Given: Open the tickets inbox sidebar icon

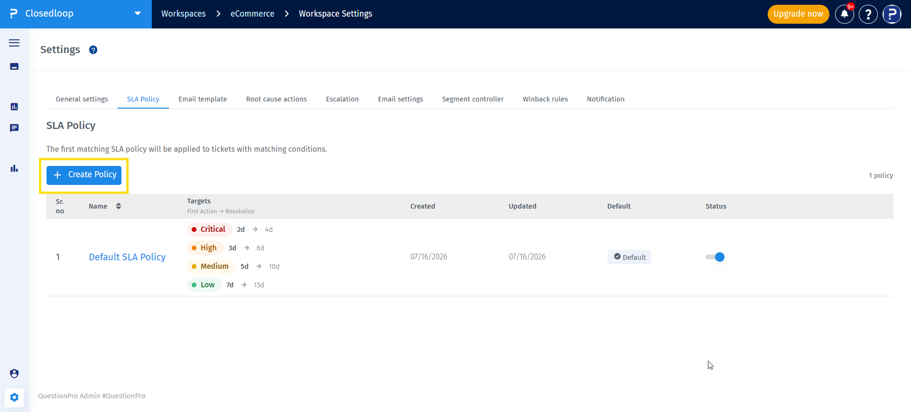Looking at the screenshot, I should coord(14,66).
